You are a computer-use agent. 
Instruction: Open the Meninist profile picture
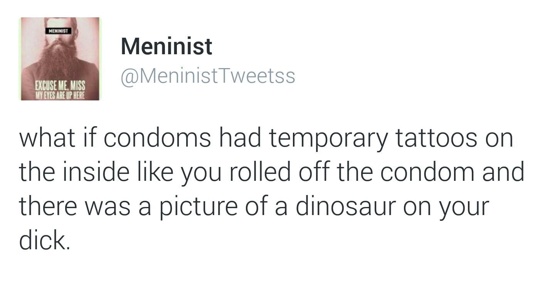point(60,59)
